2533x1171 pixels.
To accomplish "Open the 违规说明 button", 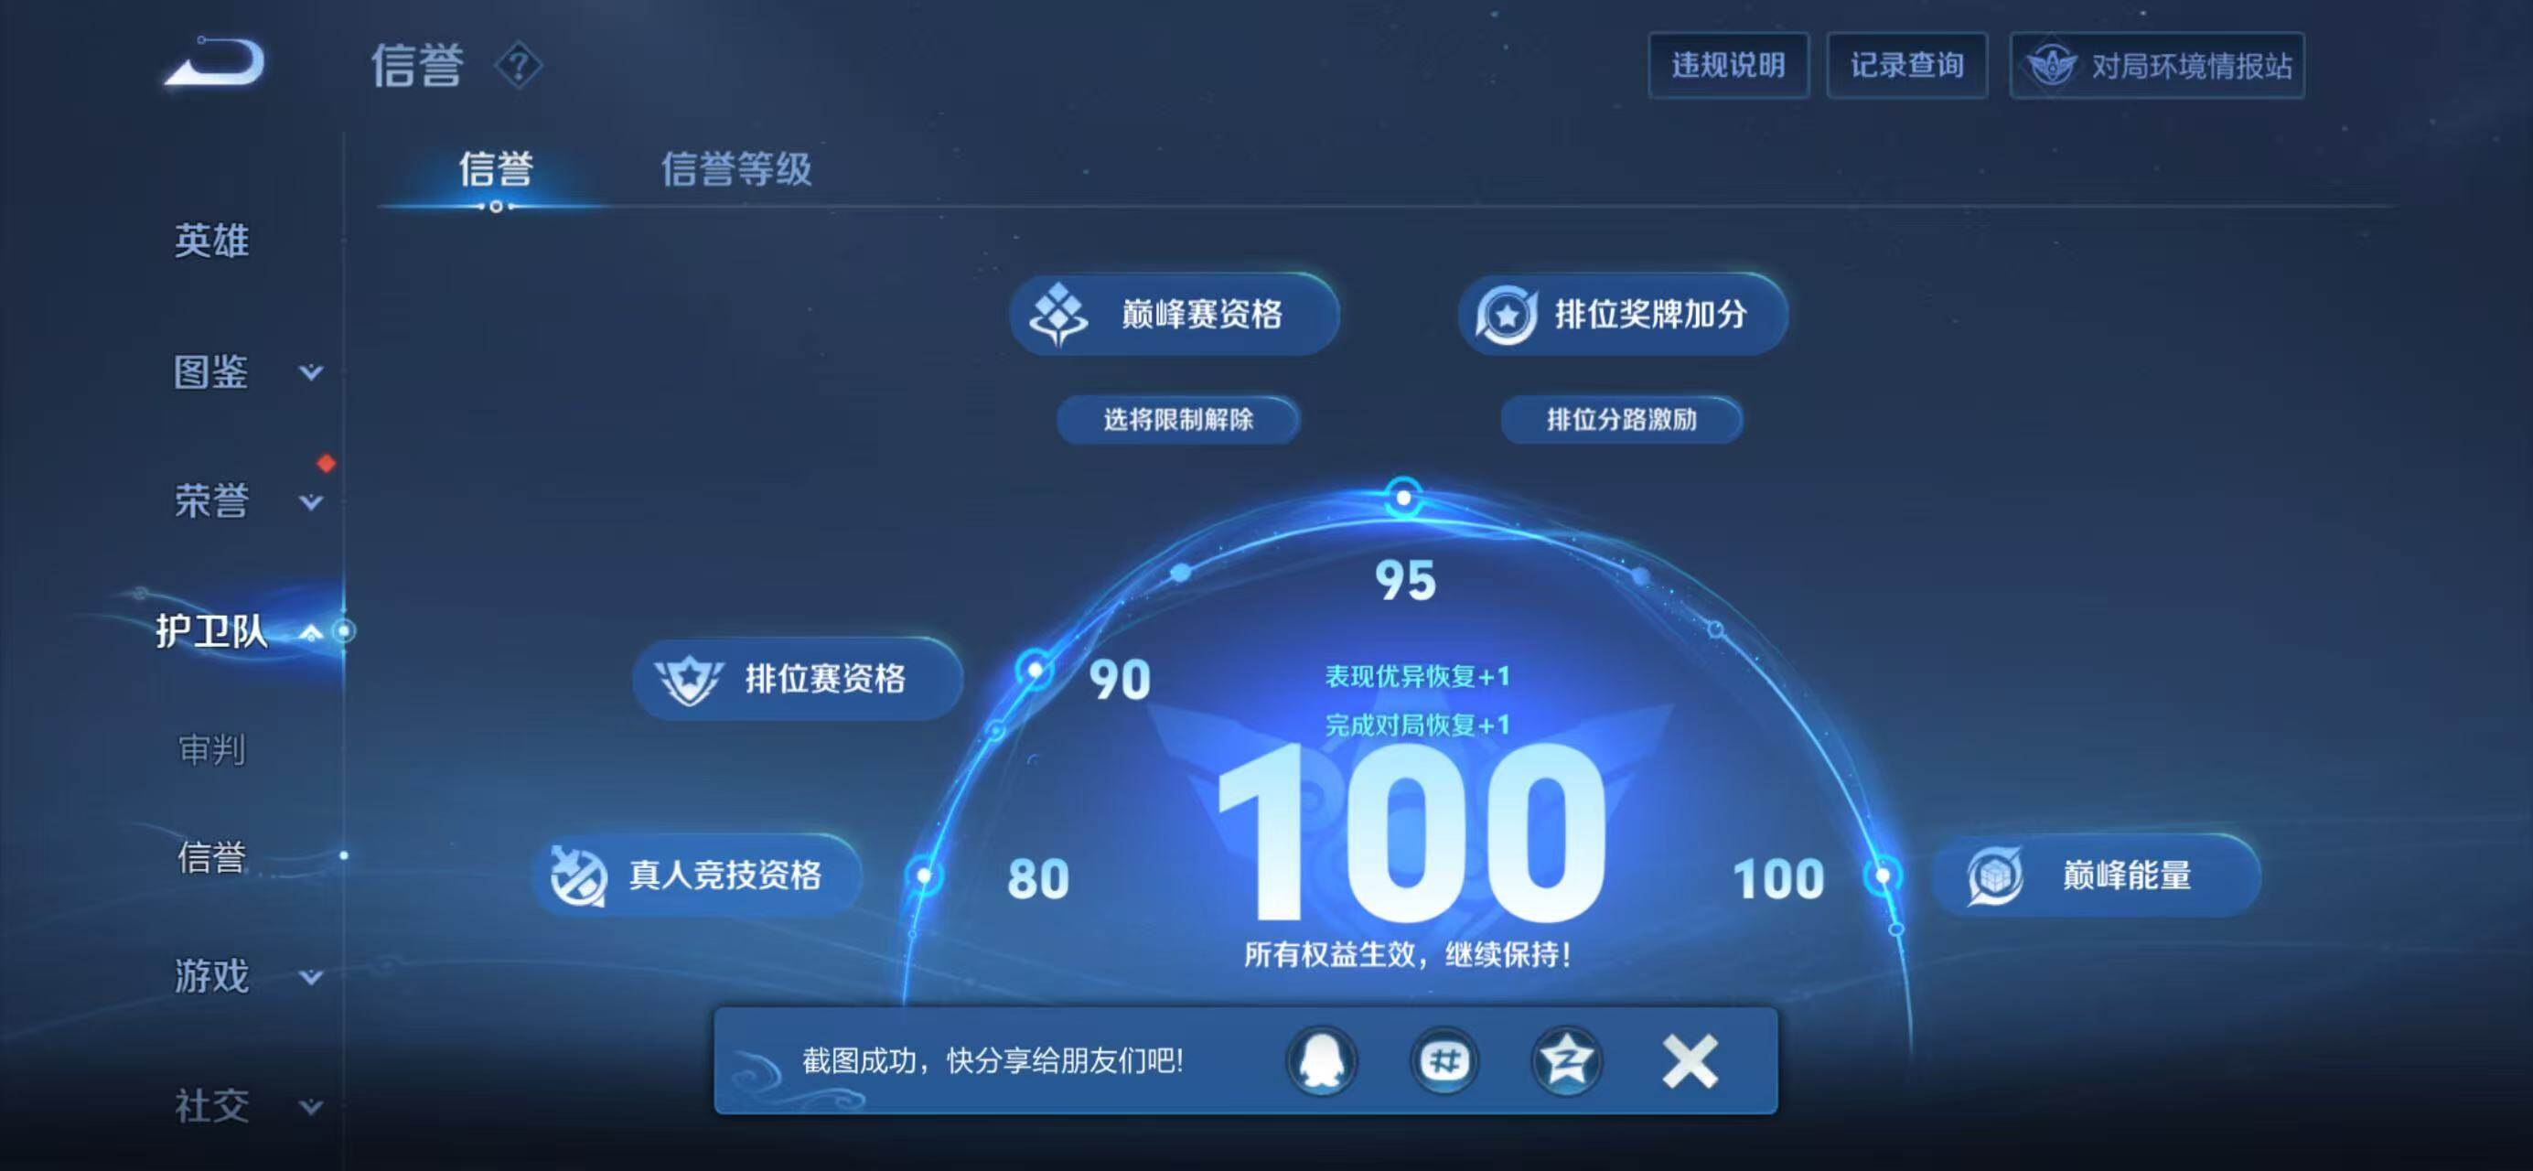I will click(1729, 66).
